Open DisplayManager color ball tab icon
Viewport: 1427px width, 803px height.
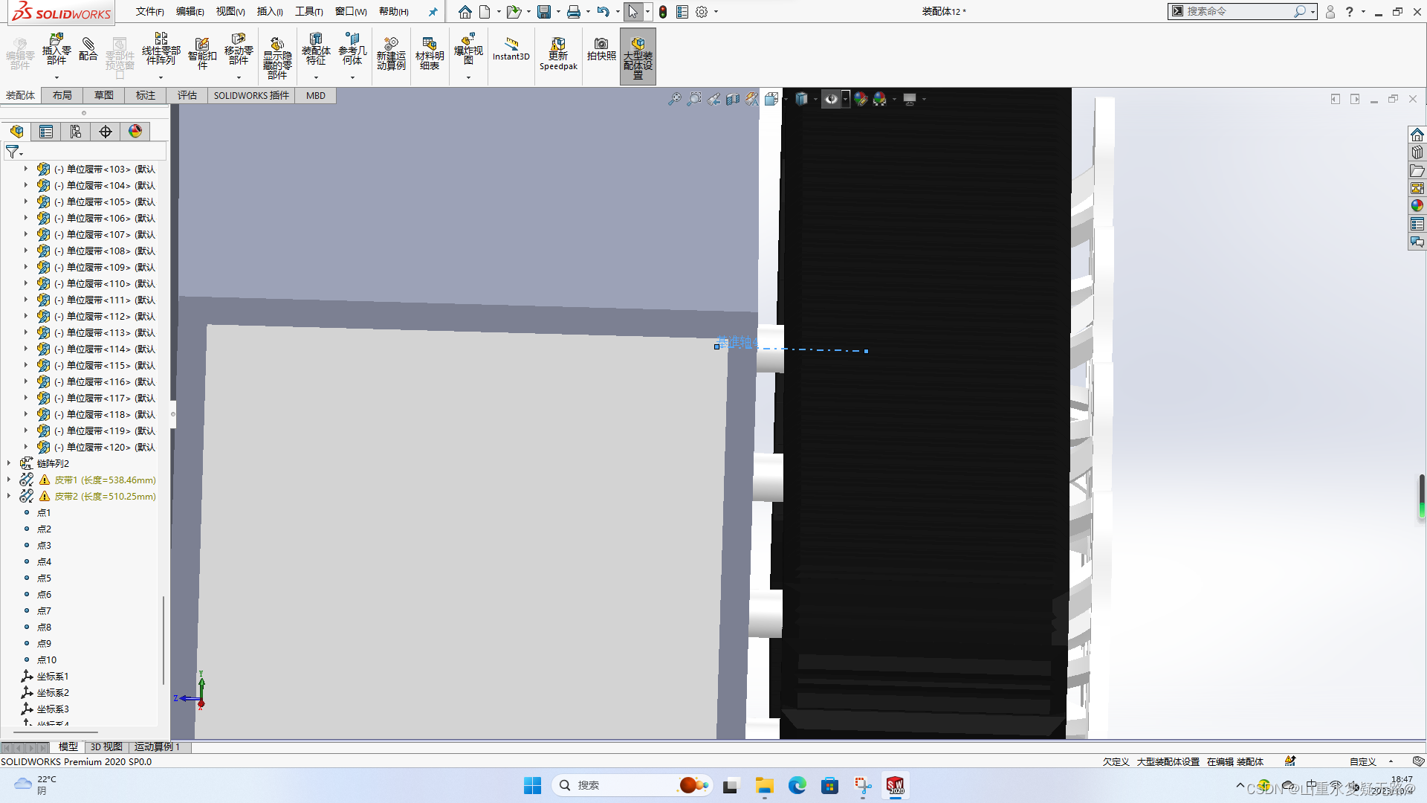coord(135,132)
